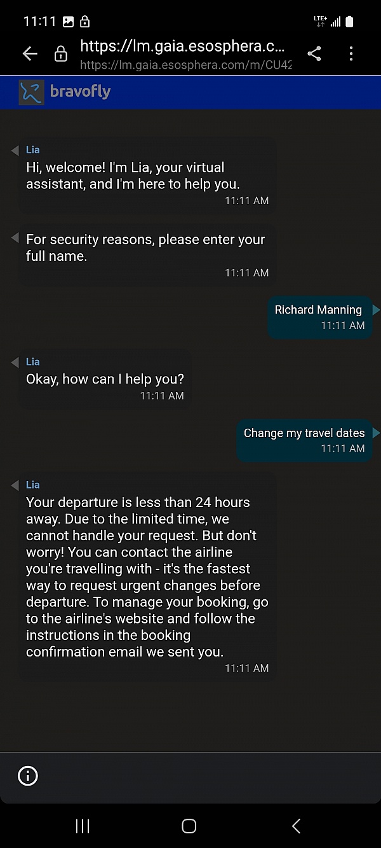
Task: Tap the site security padlock icon
Action: tap(60, 54)
